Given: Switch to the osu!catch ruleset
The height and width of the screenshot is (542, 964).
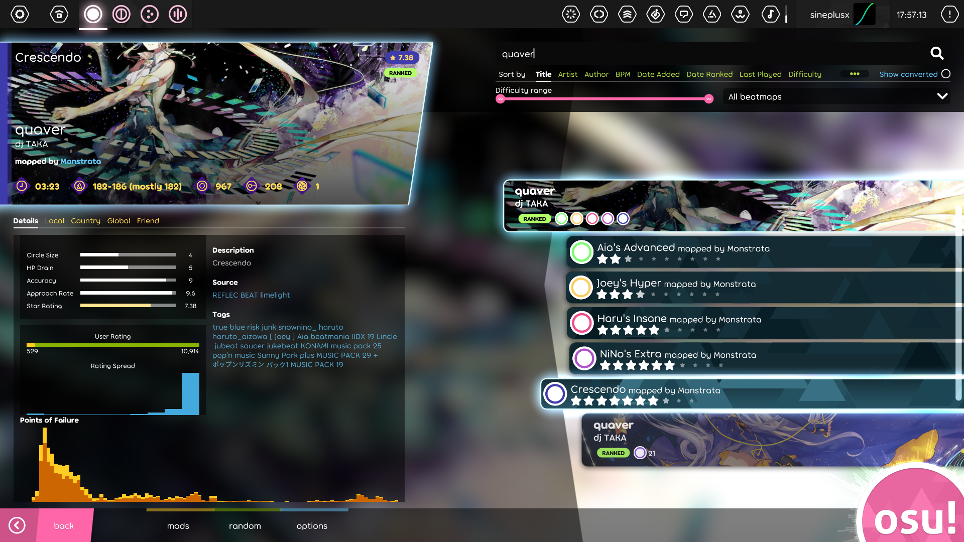Looking at the screenshot, I should [149, 15].
